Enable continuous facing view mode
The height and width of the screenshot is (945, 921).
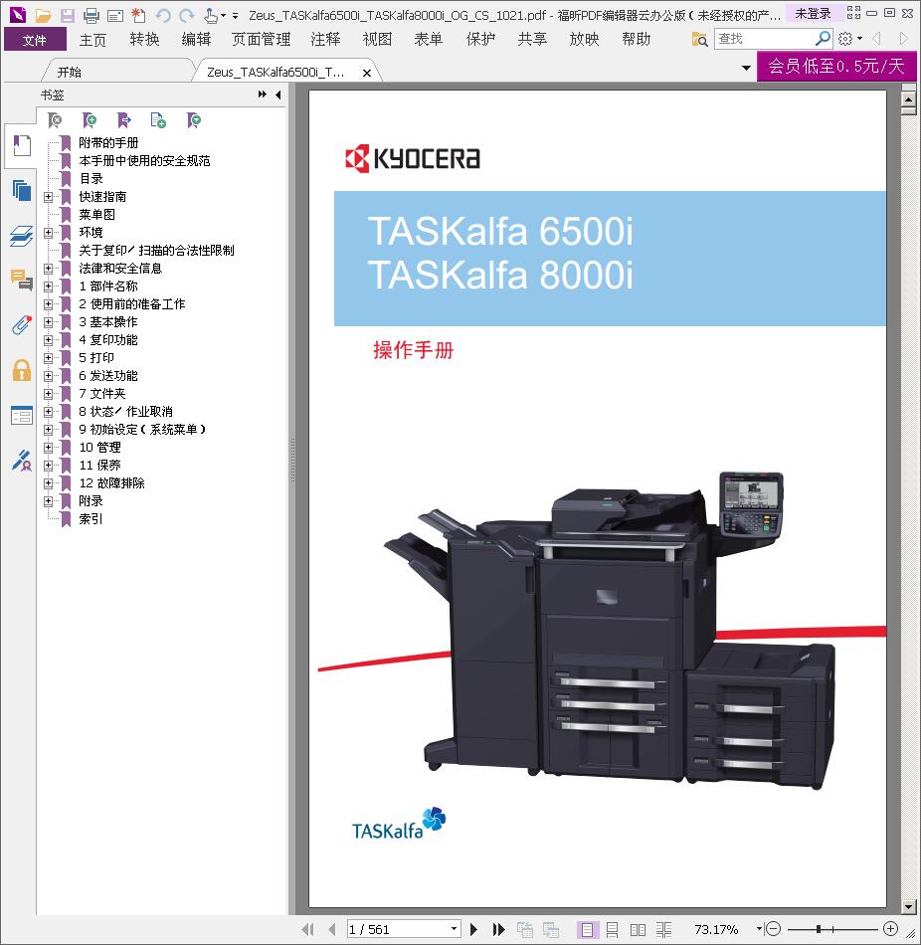[663, 930]
